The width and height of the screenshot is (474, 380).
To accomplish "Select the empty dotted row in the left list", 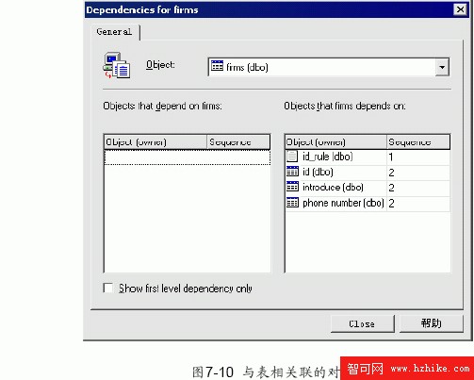I will pos(188,157).
